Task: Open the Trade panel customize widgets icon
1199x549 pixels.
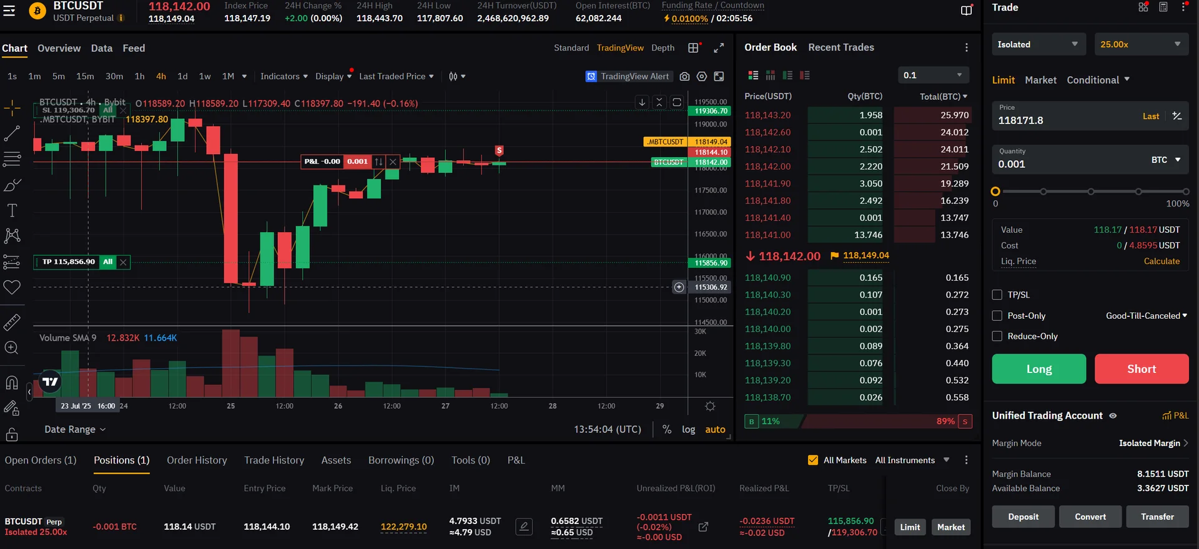Action: click(1143, 7)
